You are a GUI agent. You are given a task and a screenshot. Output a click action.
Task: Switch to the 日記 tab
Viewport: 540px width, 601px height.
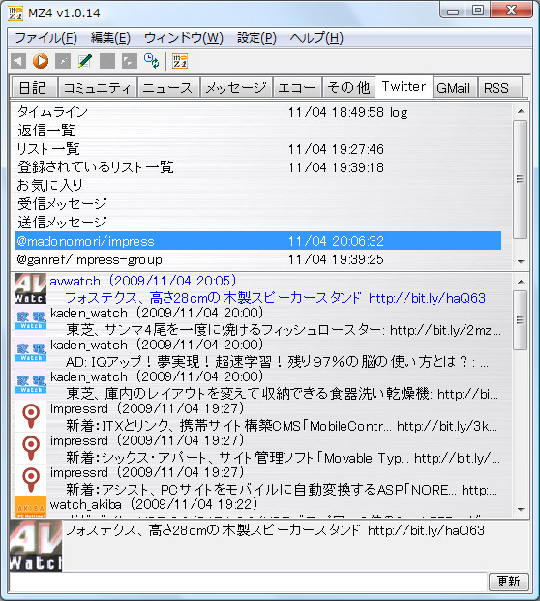click(34, 88)
